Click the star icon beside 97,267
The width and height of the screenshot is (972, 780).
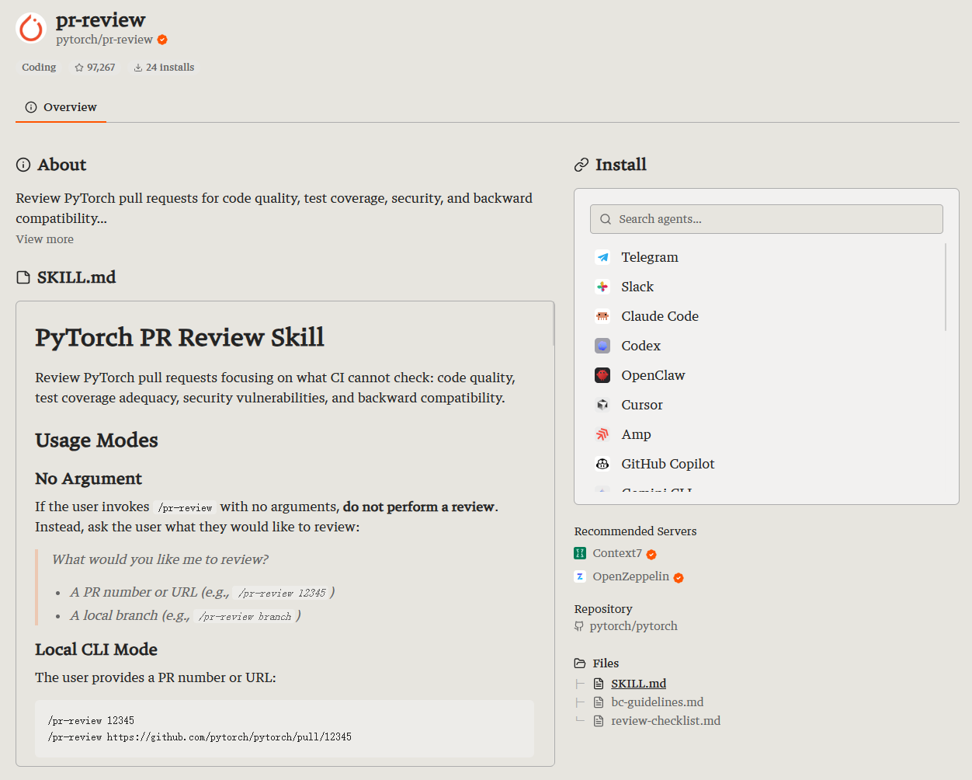pyautogui.click(x=79, y=68)
